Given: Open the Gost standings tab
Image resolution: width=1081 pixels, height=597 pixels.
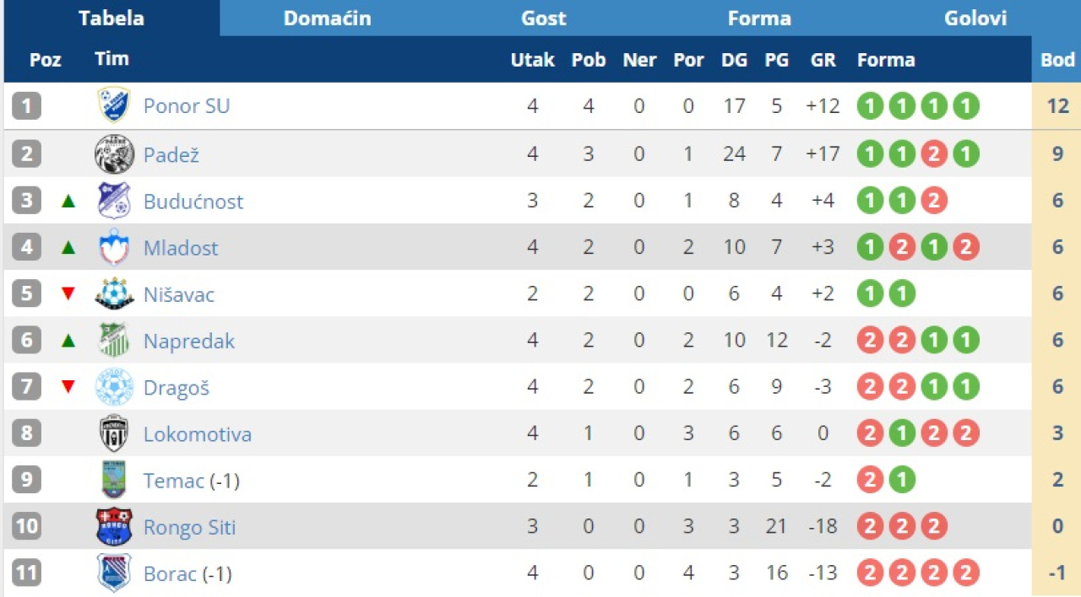Looking at the screenshot, I should click(543, 19).
